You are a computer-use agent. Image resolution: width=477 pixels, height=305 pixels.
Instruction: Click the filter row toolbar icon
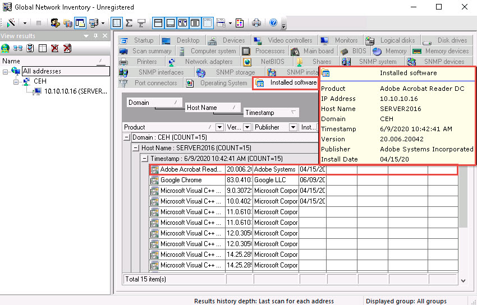click(141, 23)
